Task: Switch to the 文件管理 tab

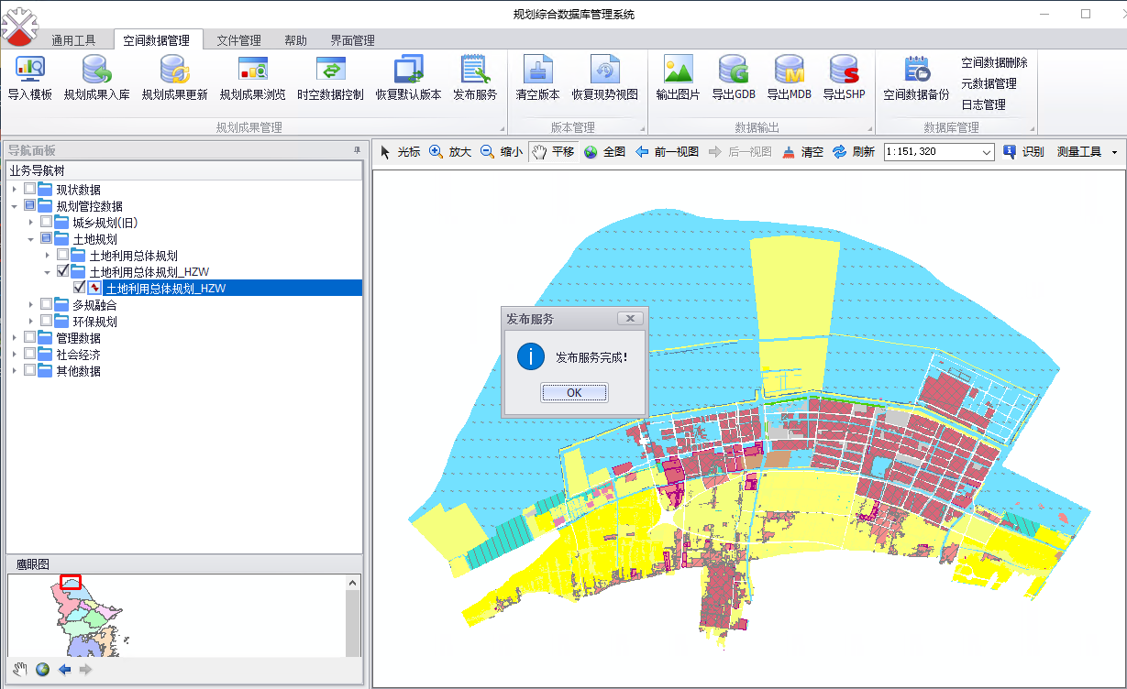Action: click(x=238, y=40)
